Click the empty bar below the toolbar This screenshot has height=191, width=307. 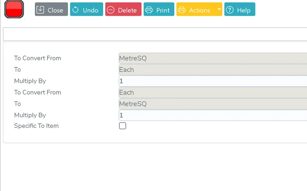click(x=155, y=34)
